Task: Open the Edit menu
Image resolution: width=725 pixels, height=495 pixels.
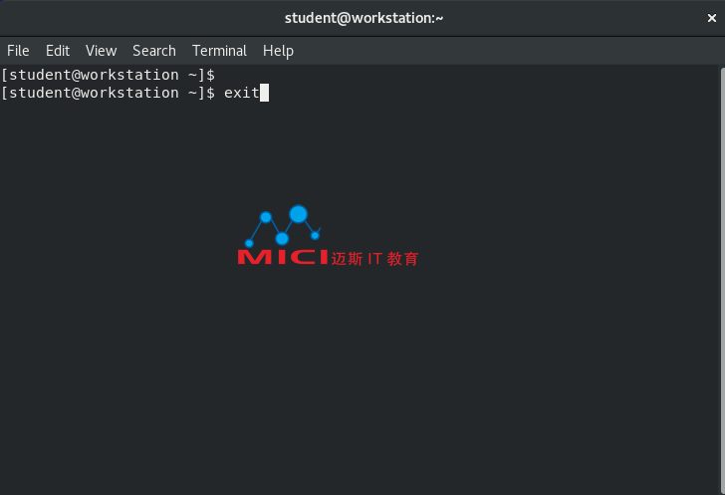Action: tap(58, 51)
